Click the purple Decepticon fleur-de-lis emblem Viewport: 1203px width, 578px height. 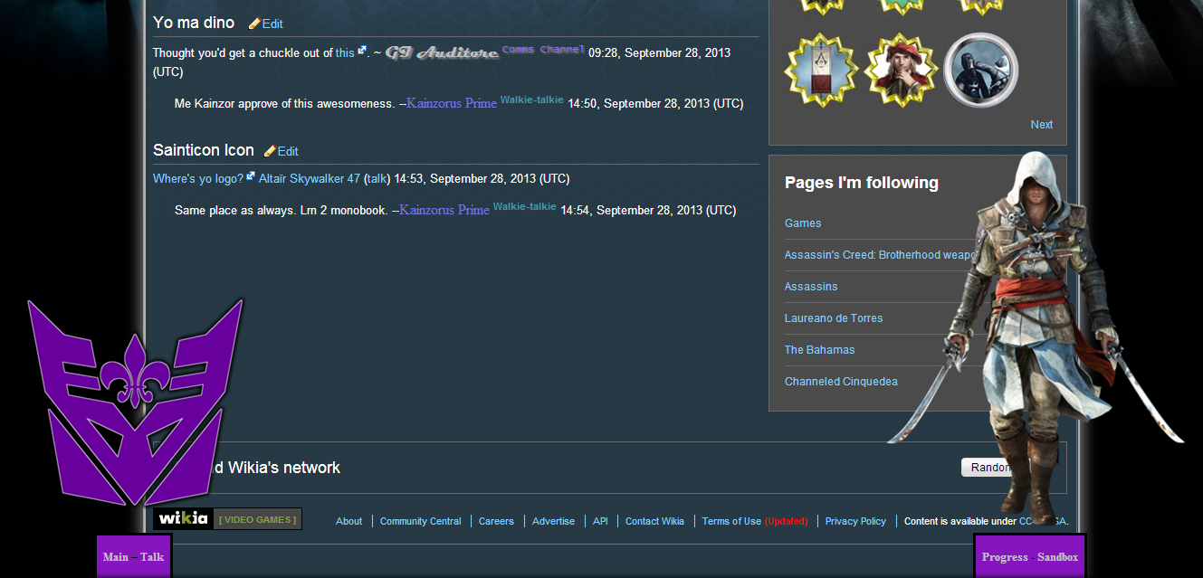click(x=136, y=402)
